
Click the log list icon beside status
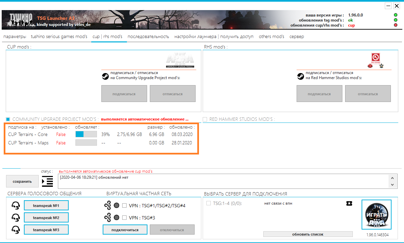coord(47,181)
